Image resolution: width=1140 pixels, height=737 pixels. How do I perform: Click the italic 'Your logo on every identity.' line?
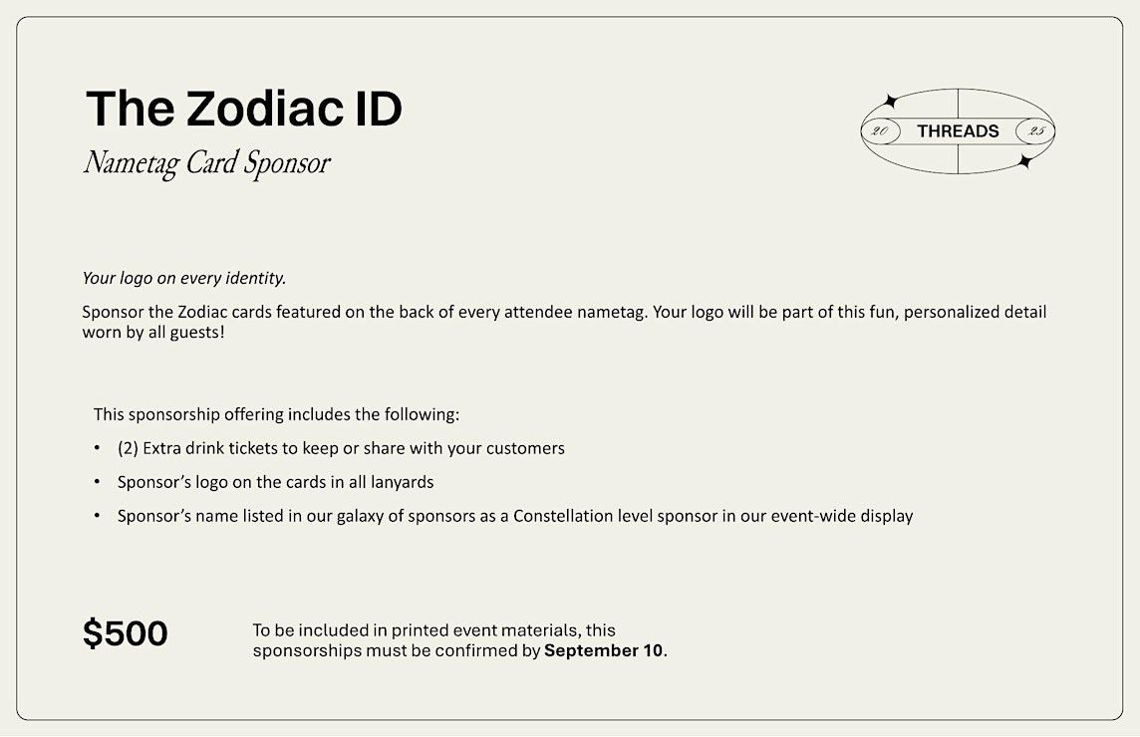(x=184, y=278)
